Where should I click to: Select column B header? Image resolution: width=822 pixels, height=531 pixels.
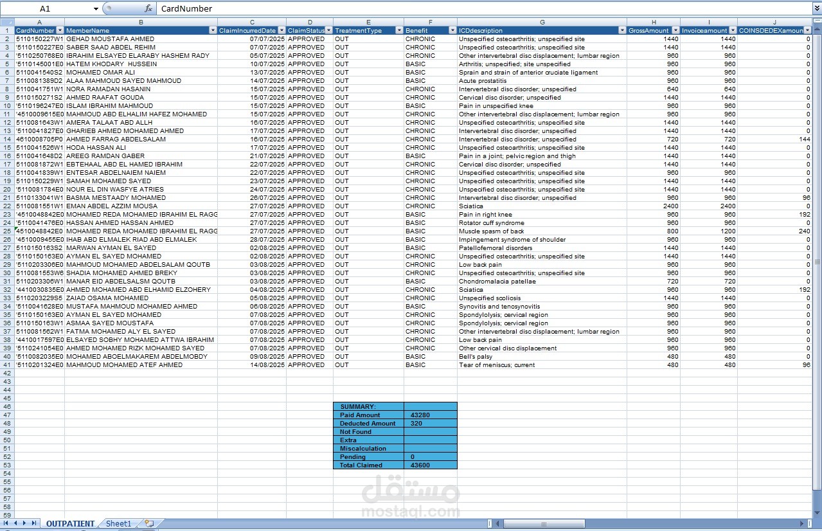(x=141, y=22)
